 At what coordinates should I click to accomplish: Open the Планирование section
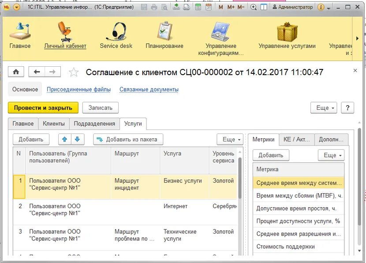coord(164,35)
